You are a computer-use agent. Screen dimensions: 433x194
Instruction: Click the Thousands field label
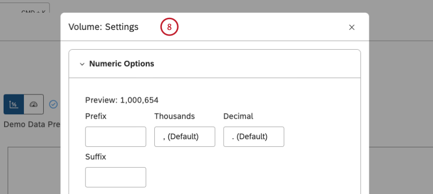click(175, 116)
